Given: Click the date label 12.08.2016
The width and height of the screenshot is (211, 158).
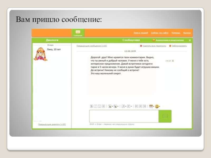Looking at the screenshot, I should click(x=130, y=51).
